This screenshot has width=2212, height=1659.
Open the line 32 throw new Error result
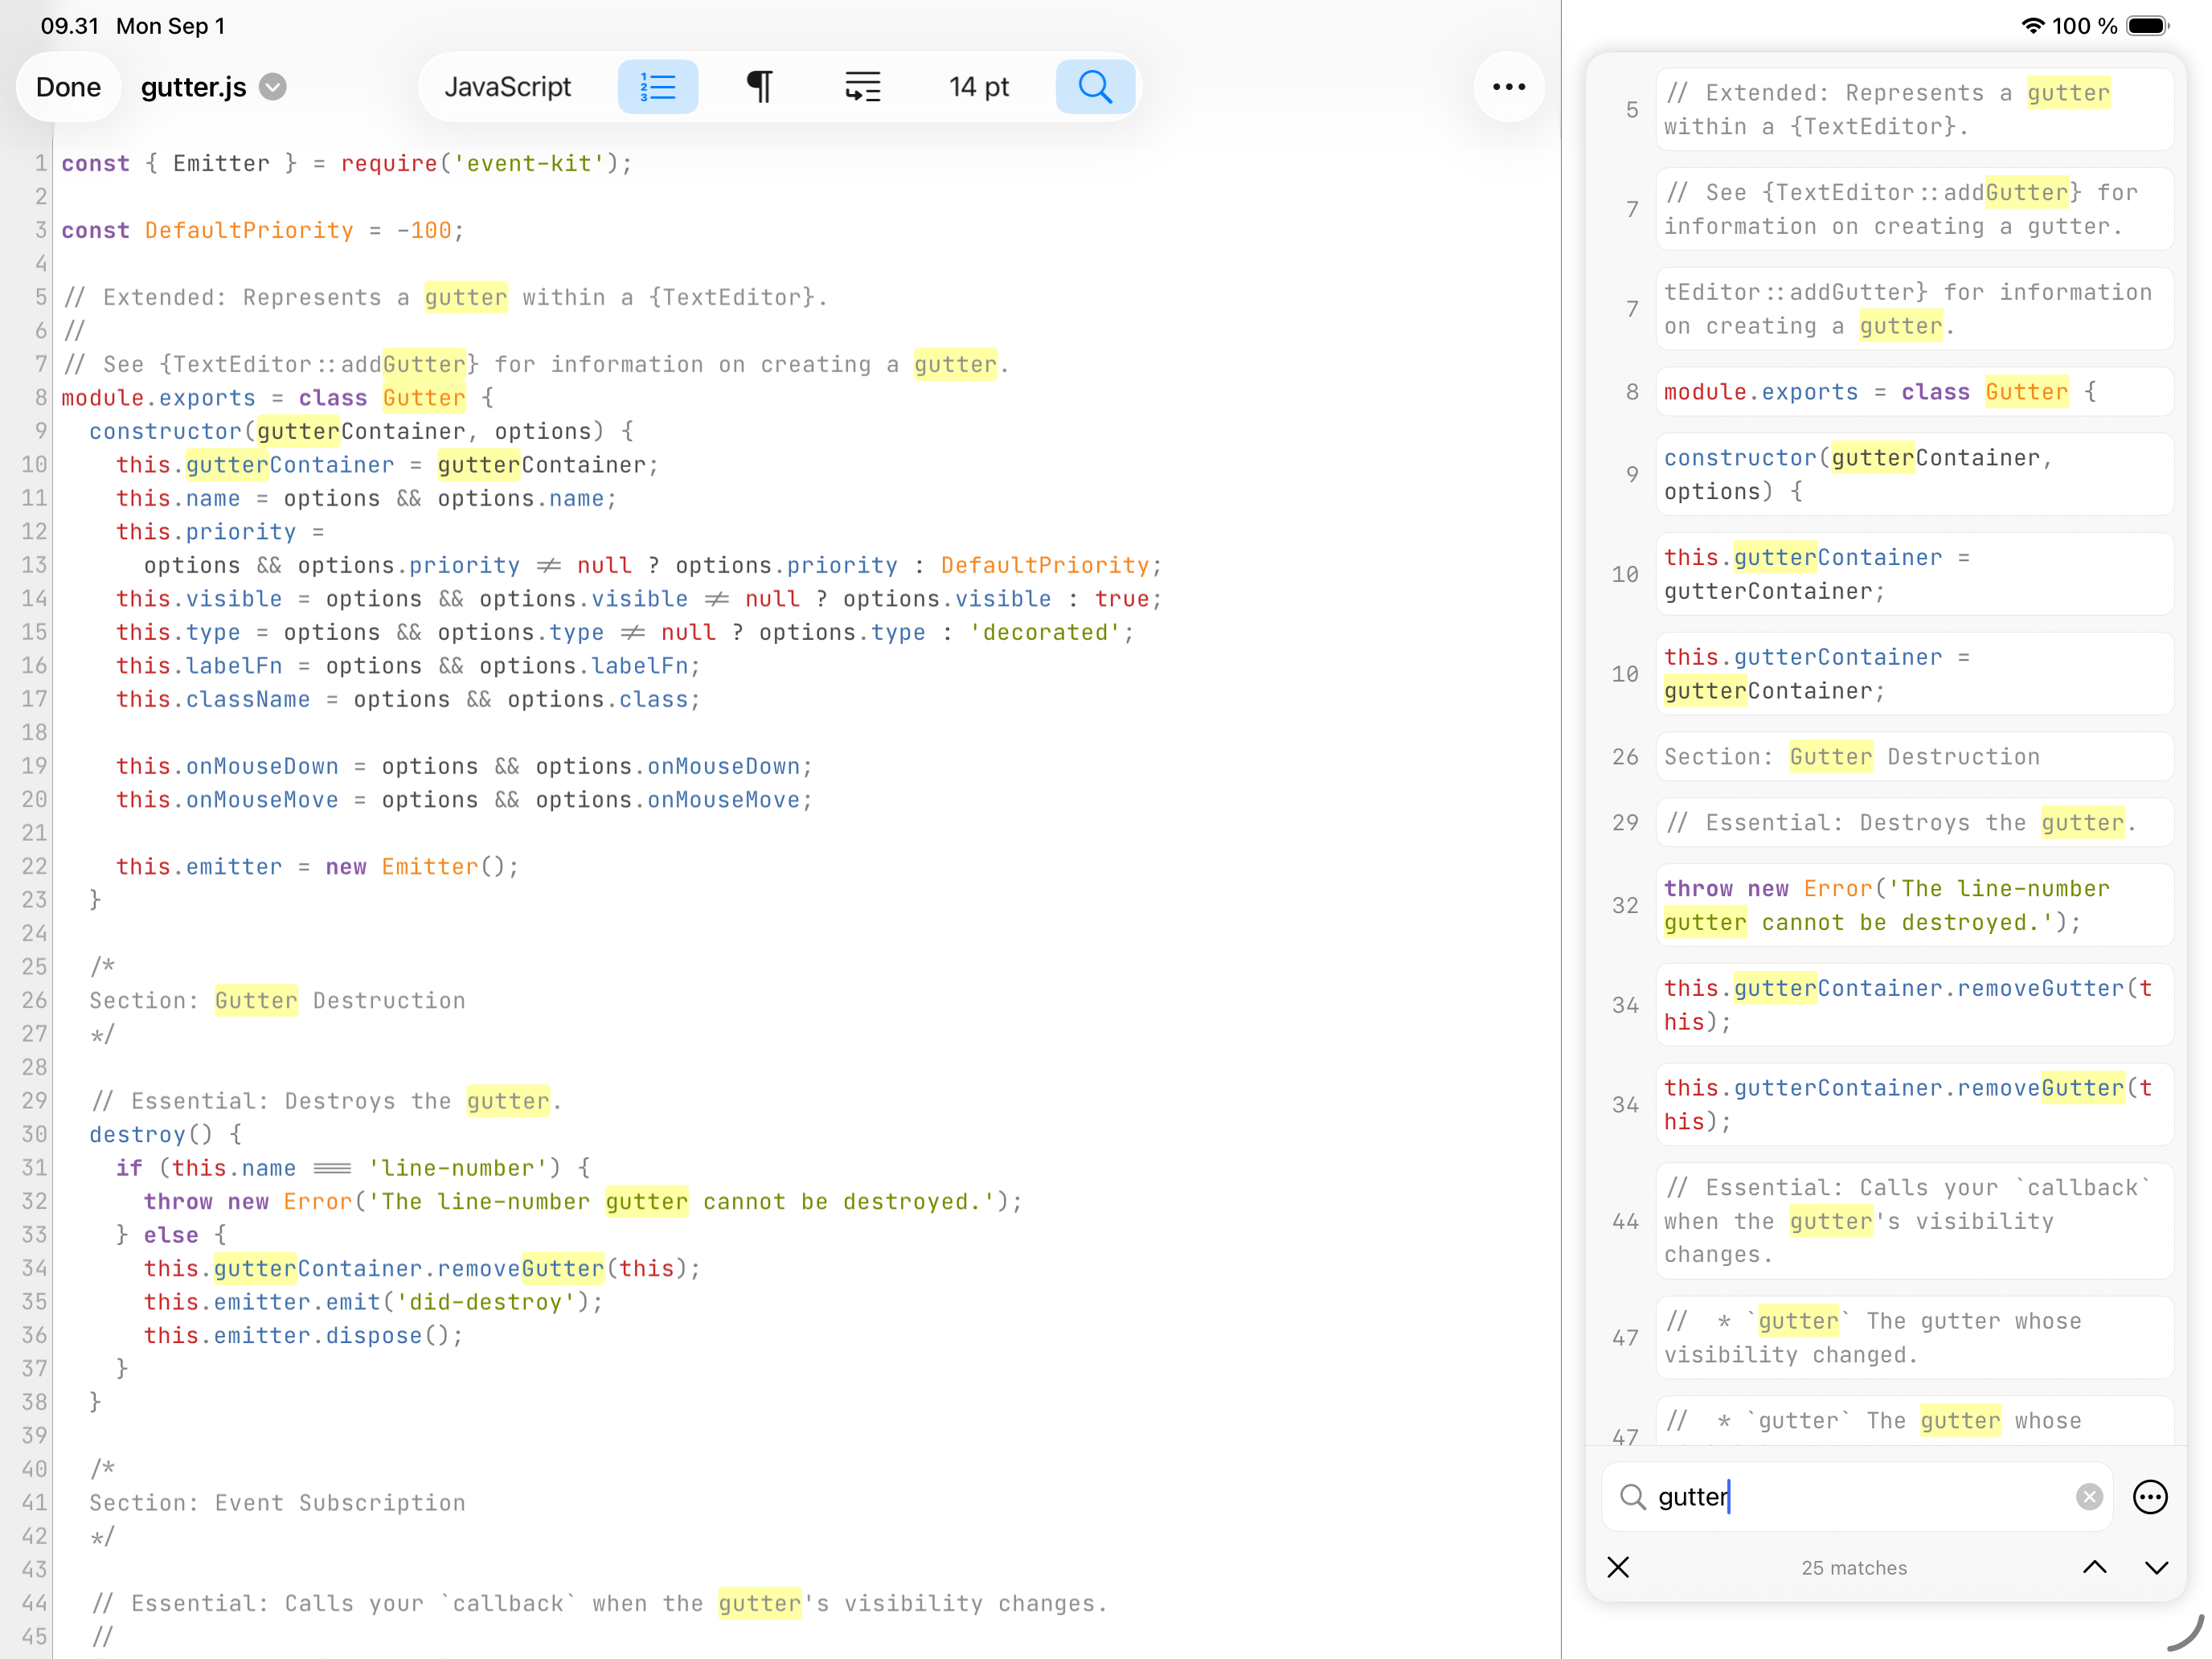(1912, 905)
